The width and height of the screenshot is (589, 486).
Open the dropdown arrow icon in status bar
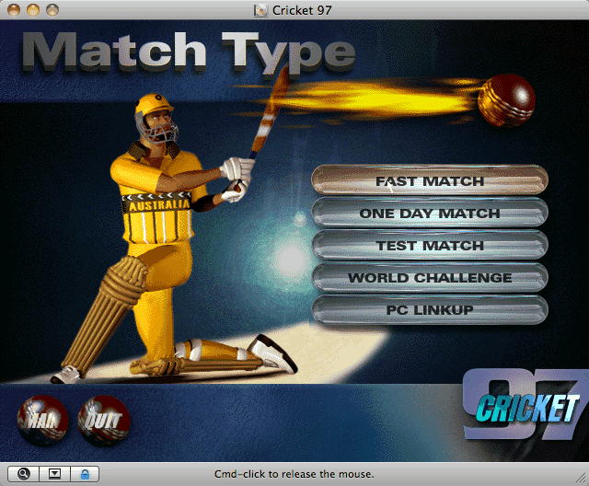pos(54,474)
